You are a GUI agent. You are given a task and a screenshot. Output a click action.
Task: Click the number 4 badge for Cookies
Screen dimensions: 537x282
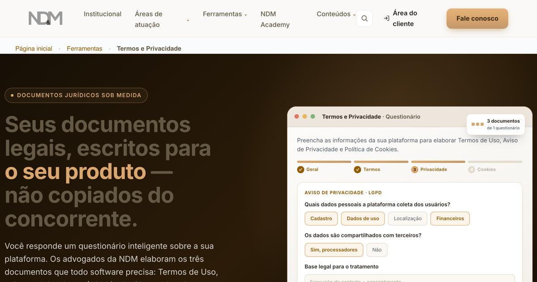point(472,170)
